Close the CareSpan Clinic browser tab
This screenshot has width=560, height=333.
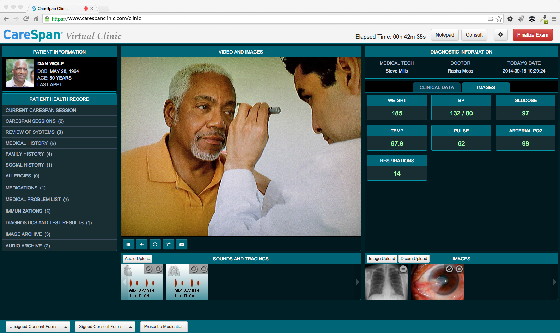(x=92, y=8)
